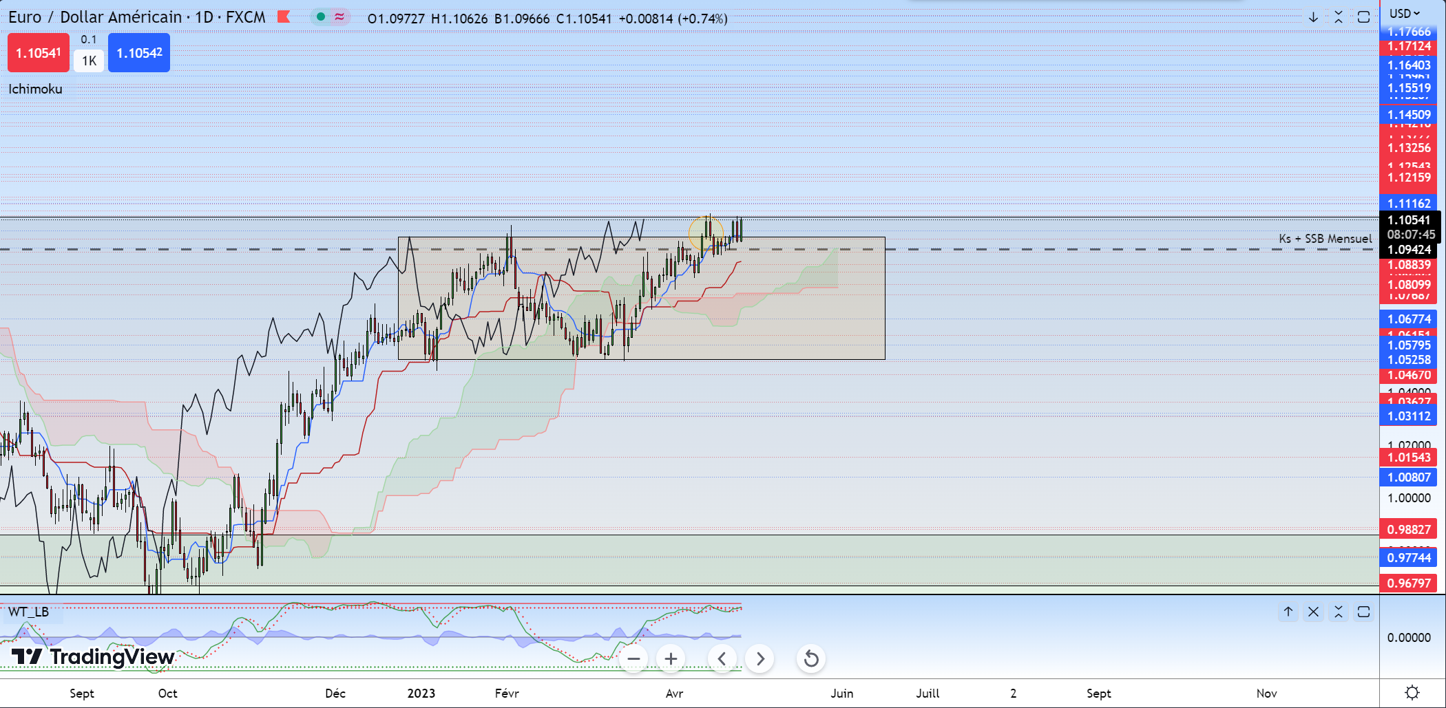Viewport: 1446px width, 708px height.
Task: Maximize the WT_LB indicator pane
Action: [x=1363, y=612]
